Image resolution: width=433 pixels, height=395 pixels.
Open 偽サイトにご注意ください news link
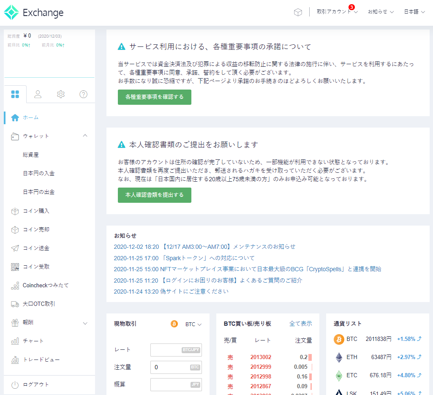(x=171, y=291)
